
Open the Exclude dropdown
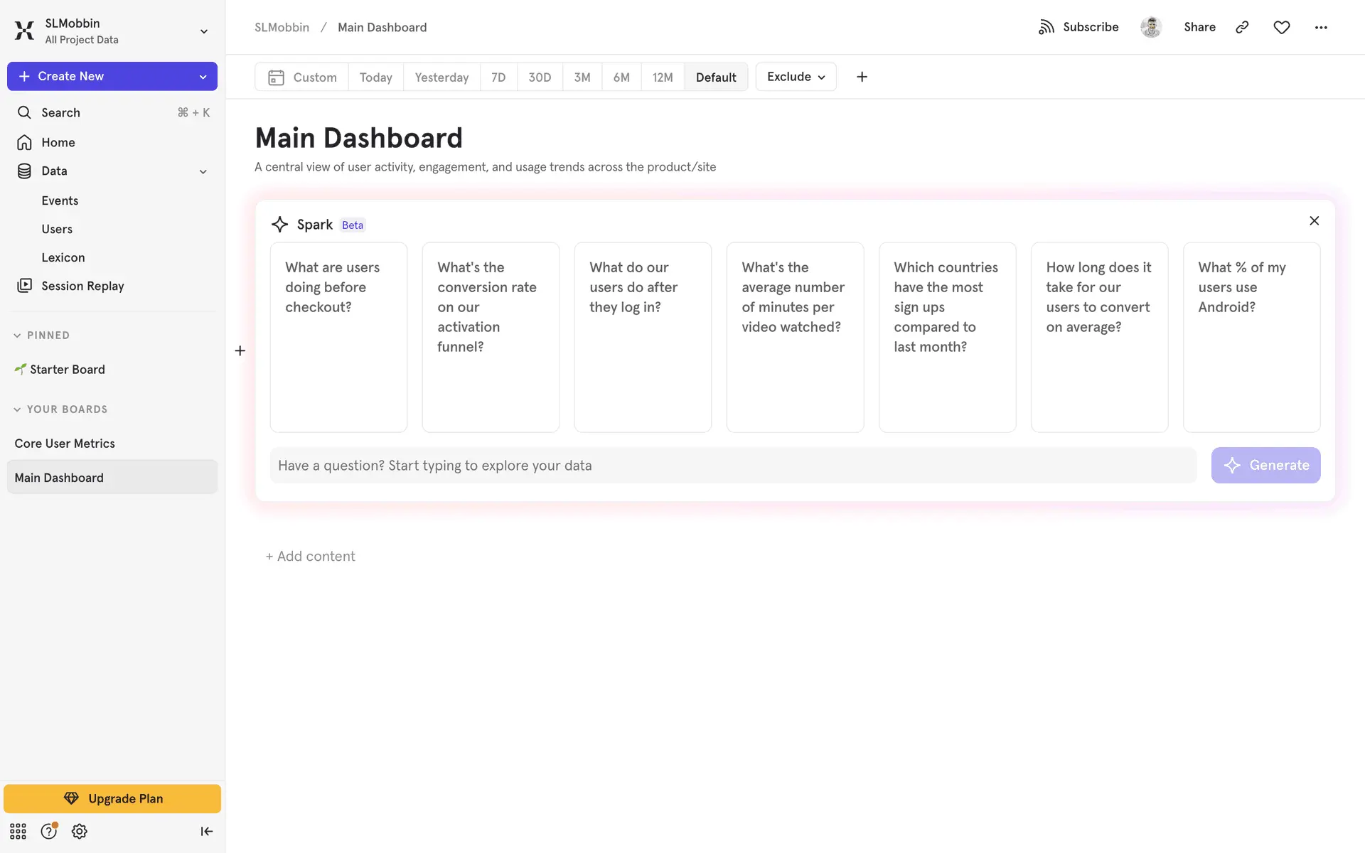point(796,77)
